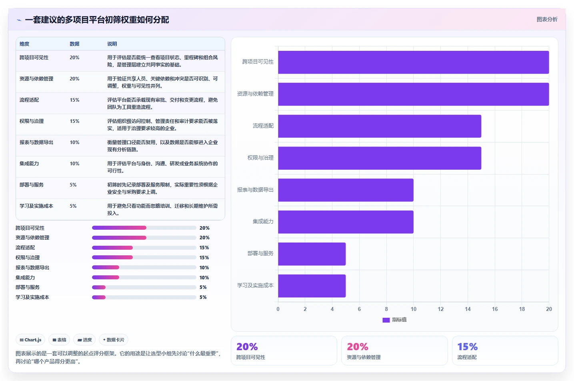Click the 集成能力 progress bar
574x381 pixels.
tap(144, 277)
